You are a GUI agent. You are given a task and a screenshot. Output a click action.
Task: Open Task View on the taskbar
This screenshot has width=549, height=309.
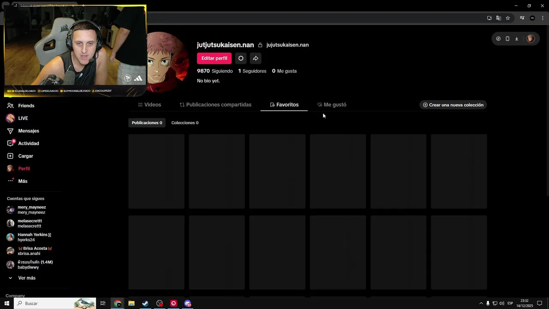[103, 303]
